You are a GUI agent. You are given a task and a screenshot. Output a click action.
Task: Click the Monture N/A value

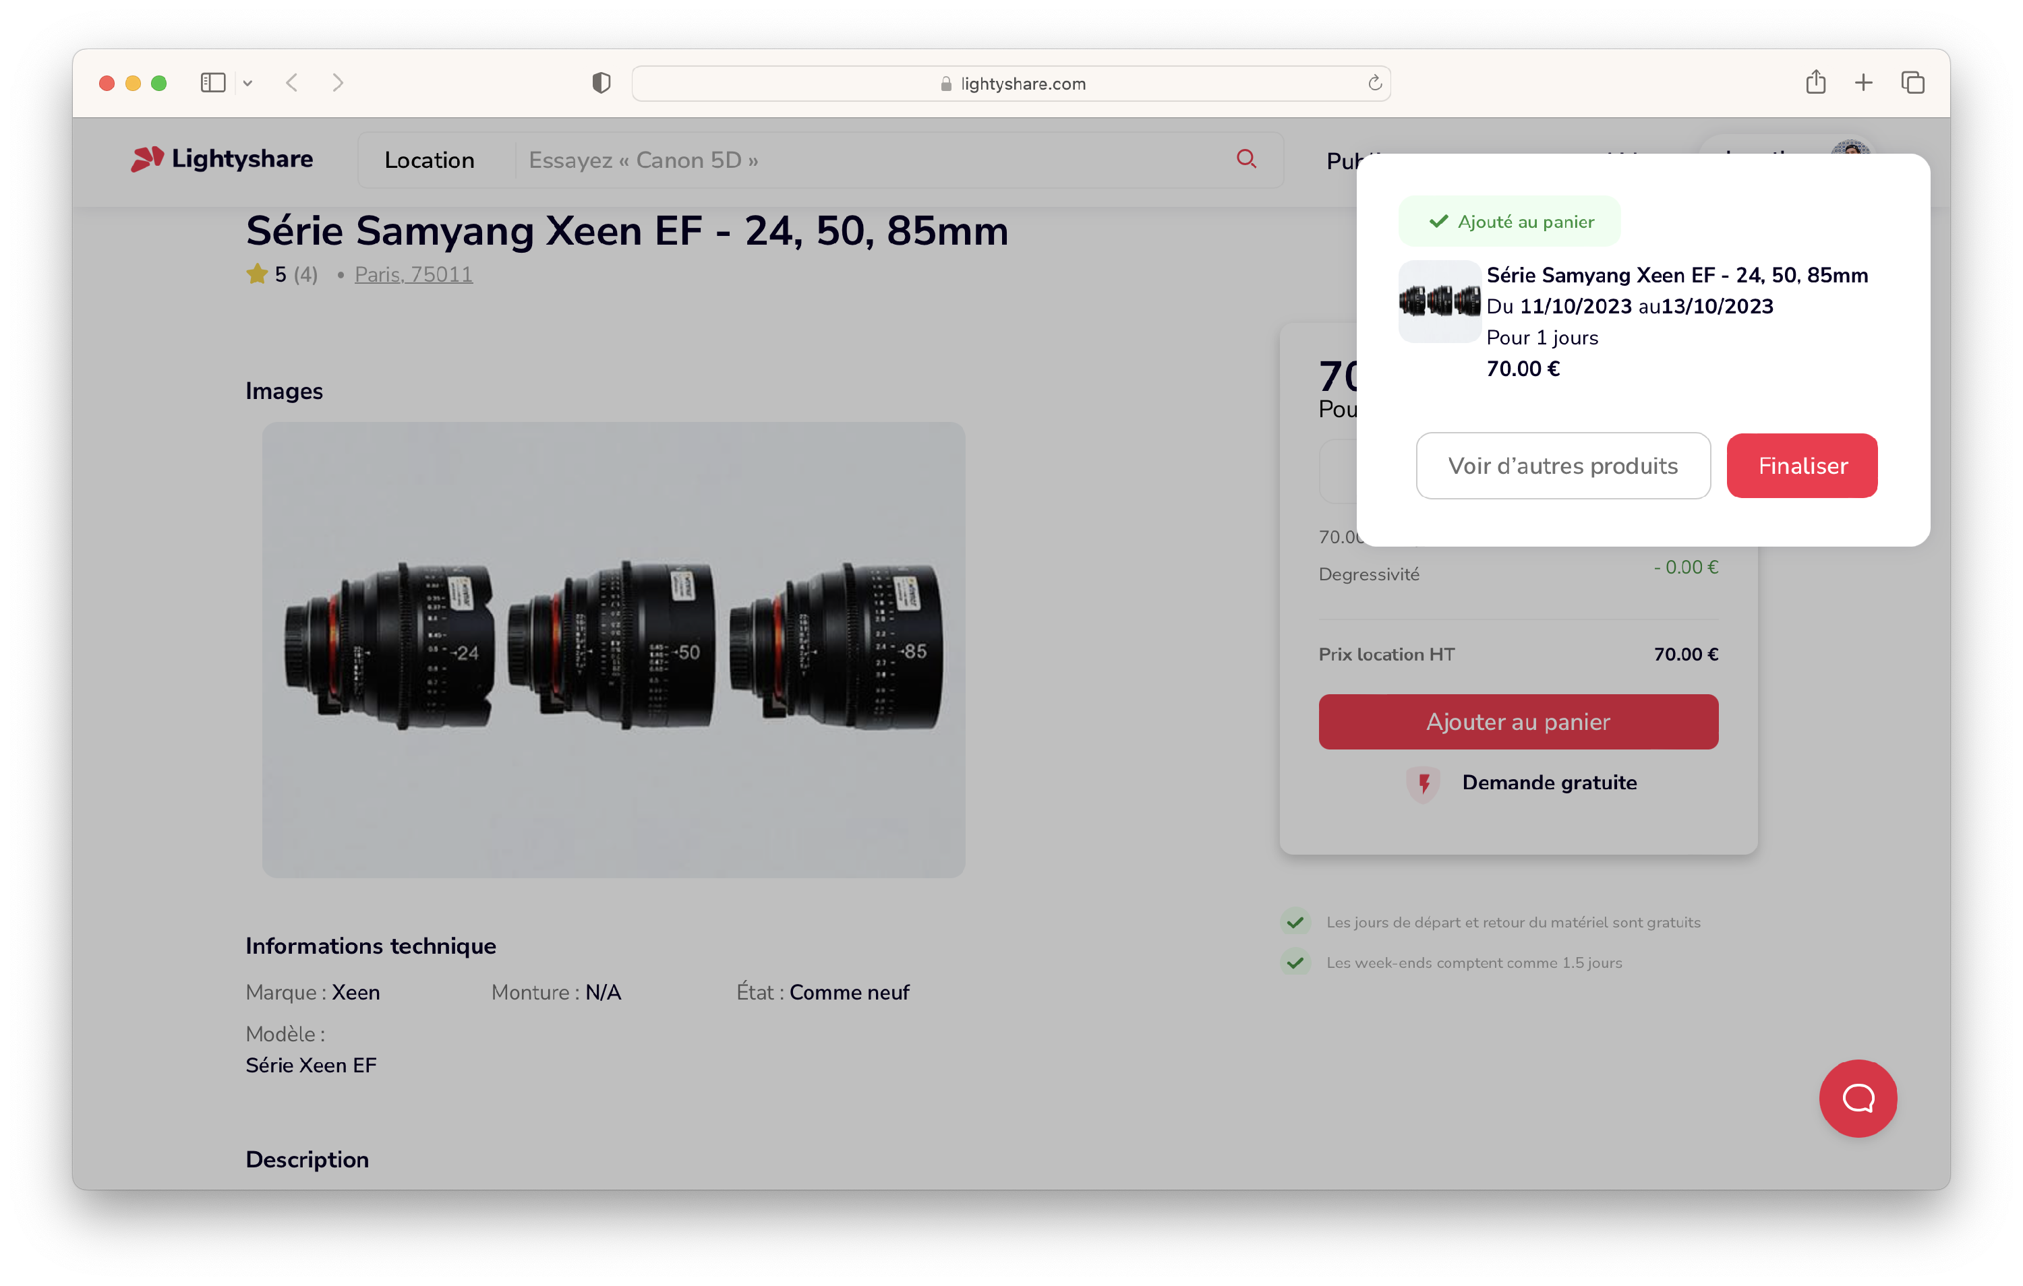coord(604,992)
